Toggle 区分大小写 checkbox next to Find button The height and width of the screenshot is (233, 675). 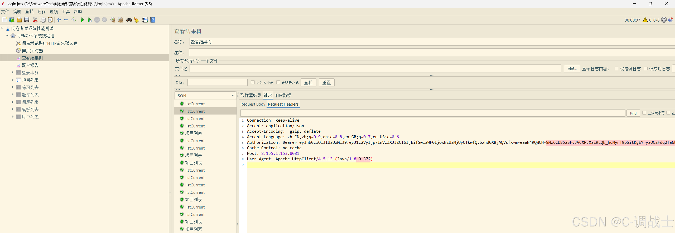point(644,113)
